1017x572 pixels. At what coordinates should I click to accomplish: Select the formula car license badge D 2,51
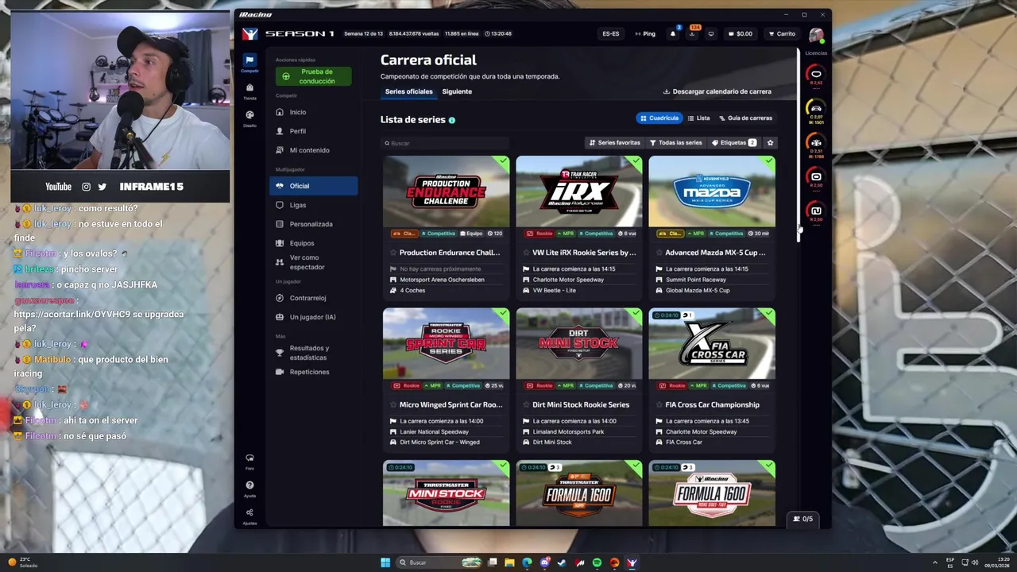point(815,144)
